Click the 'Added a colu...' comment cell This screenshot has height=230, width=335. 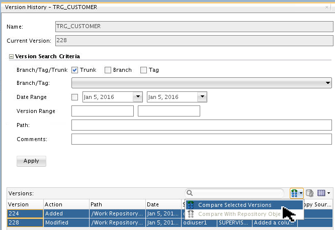pos(275,222)
